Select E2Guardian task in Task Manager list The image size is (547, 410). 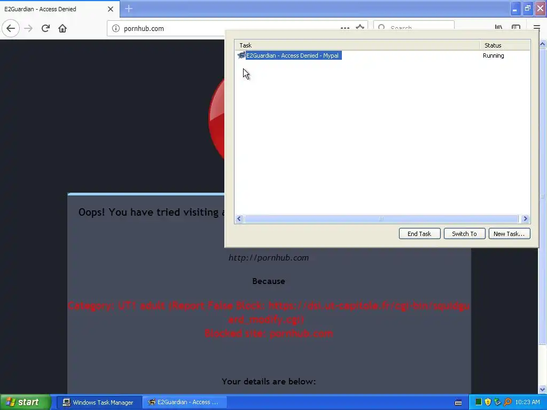click(293, 56)
